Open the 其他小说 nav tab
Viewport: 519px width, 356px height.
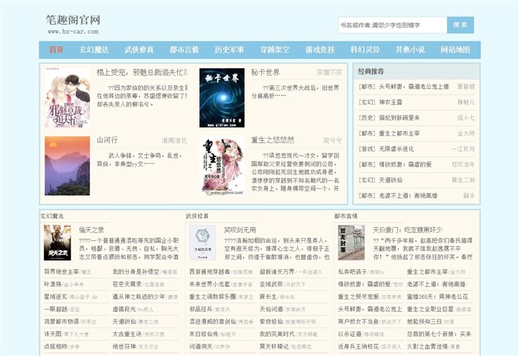pos(410,50)
